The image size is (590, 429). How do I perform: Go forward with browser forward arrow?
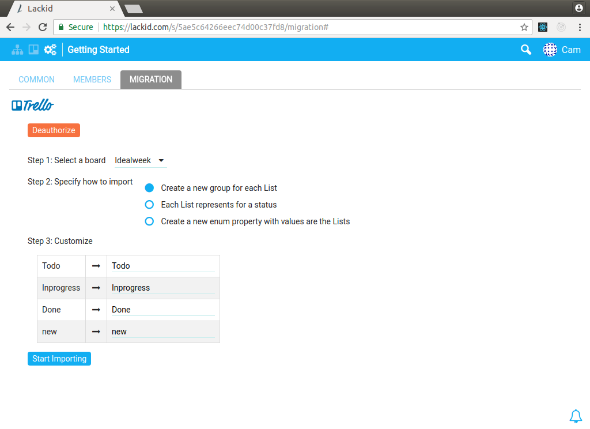(27, 27)
